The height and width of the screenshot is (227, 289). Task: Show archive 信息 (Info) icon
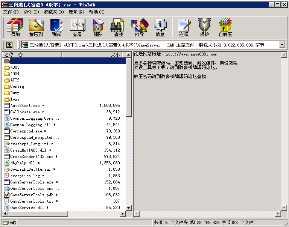tap(160, 27)
